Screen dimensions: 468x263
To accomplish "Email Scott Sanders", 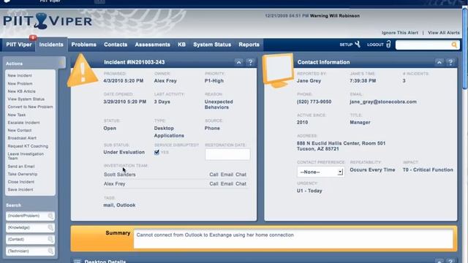I will [227, 175].
